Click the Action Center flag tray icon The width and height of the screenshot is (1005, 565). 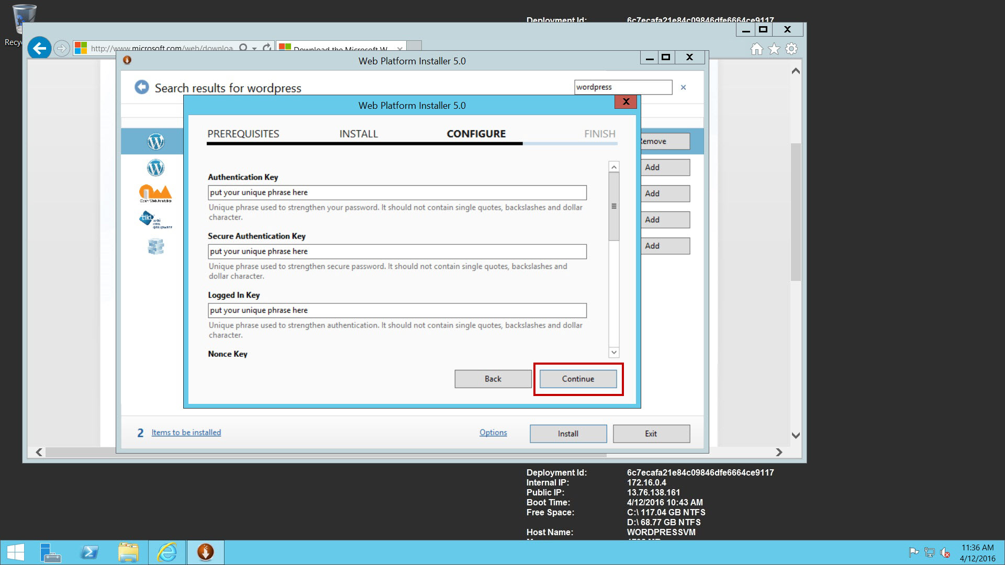[914, 552]
